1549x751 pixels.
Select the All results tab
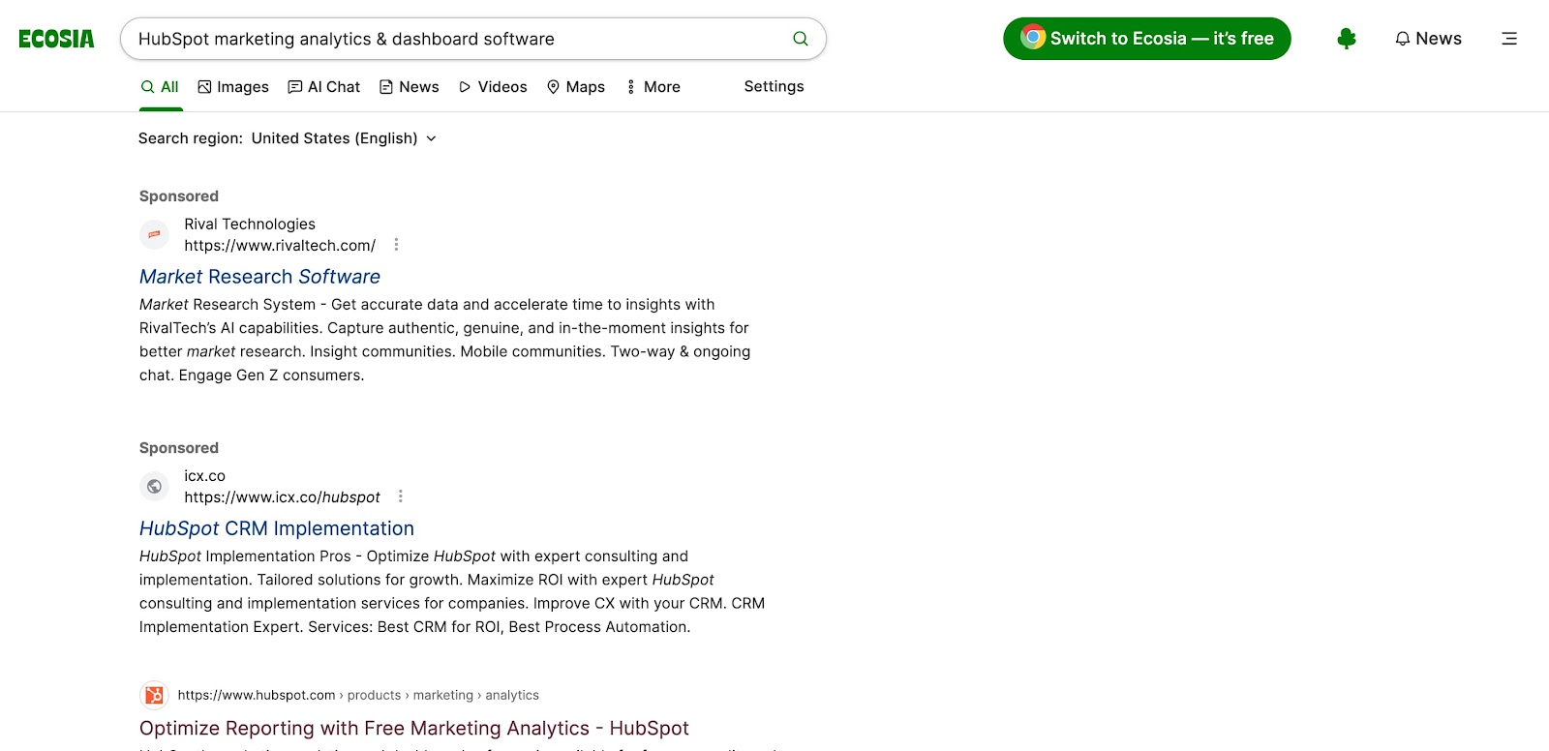(160, 87)
